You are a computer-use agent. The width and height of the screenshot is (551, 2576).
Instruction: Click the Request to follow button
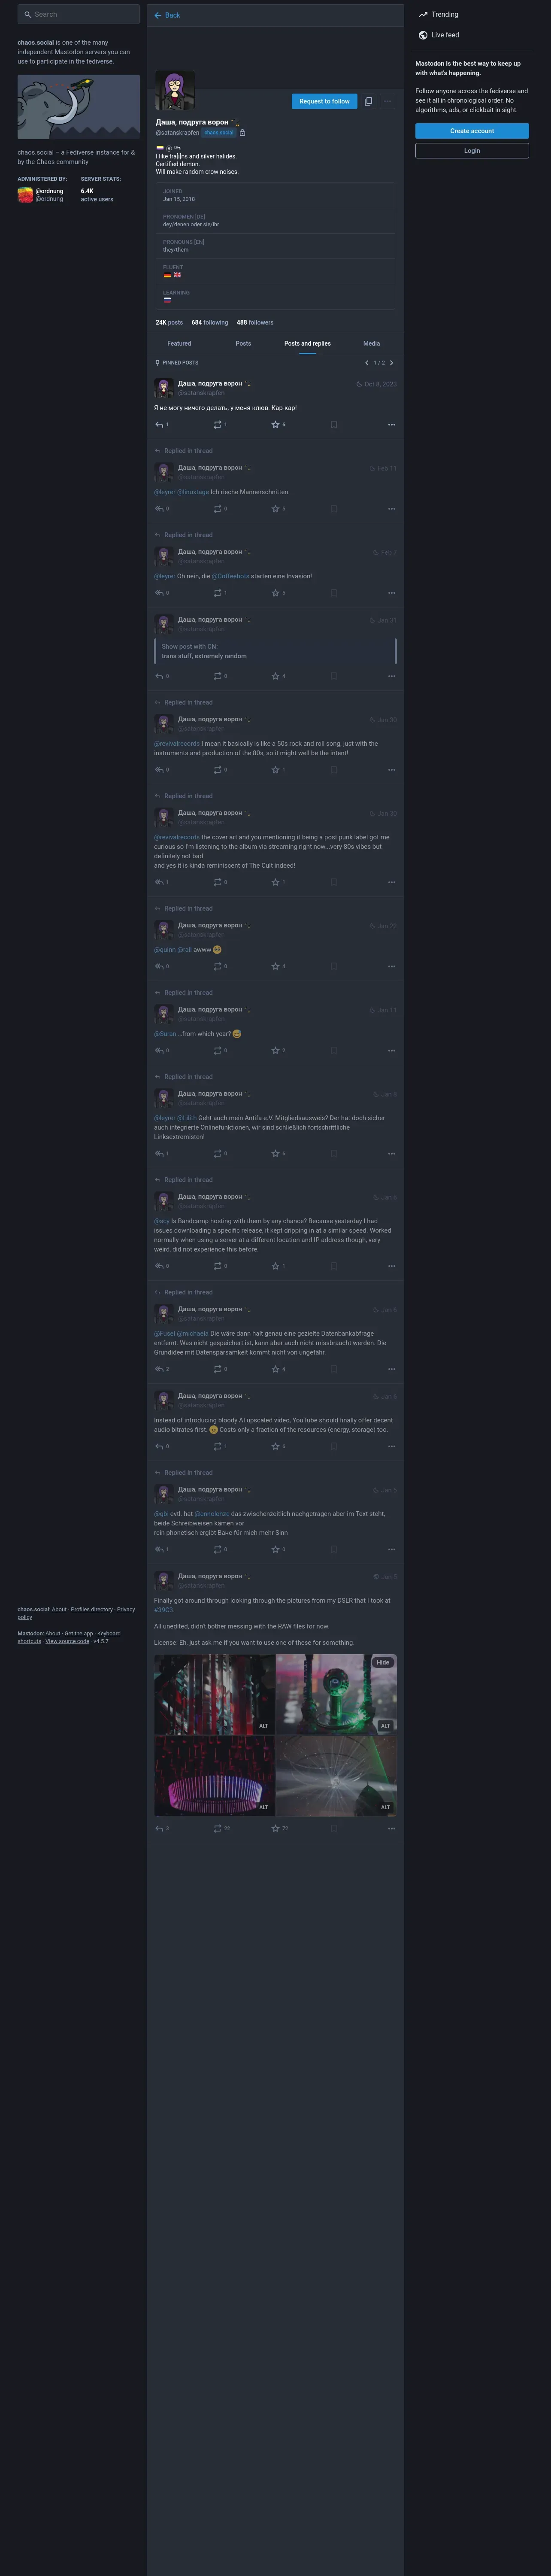point(324,101)
